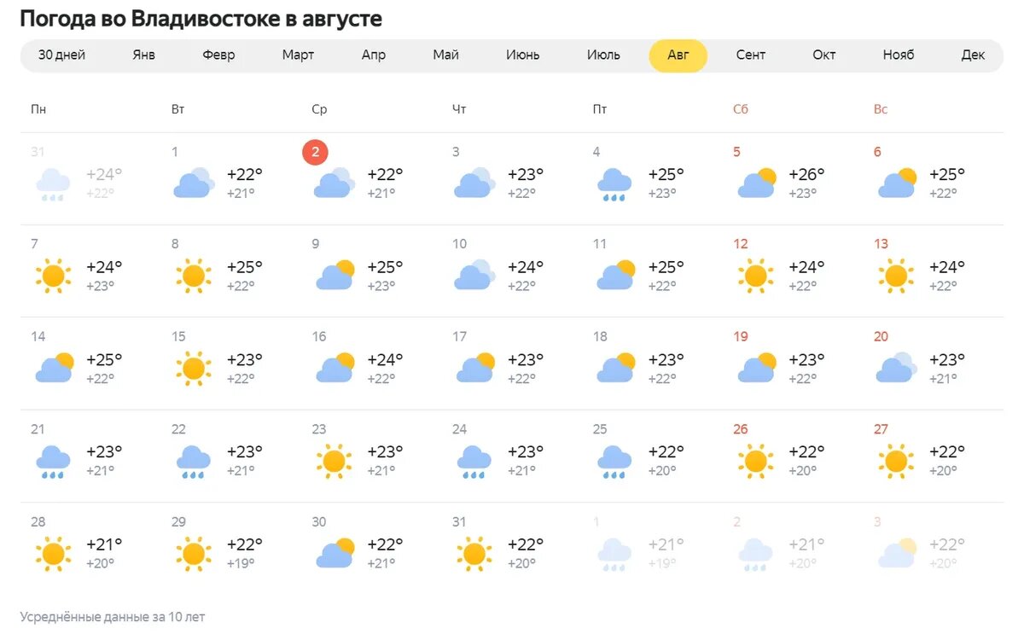Open the August 26 forecast temperature +22°
The image size is (1024, 640).
(806, 451)
